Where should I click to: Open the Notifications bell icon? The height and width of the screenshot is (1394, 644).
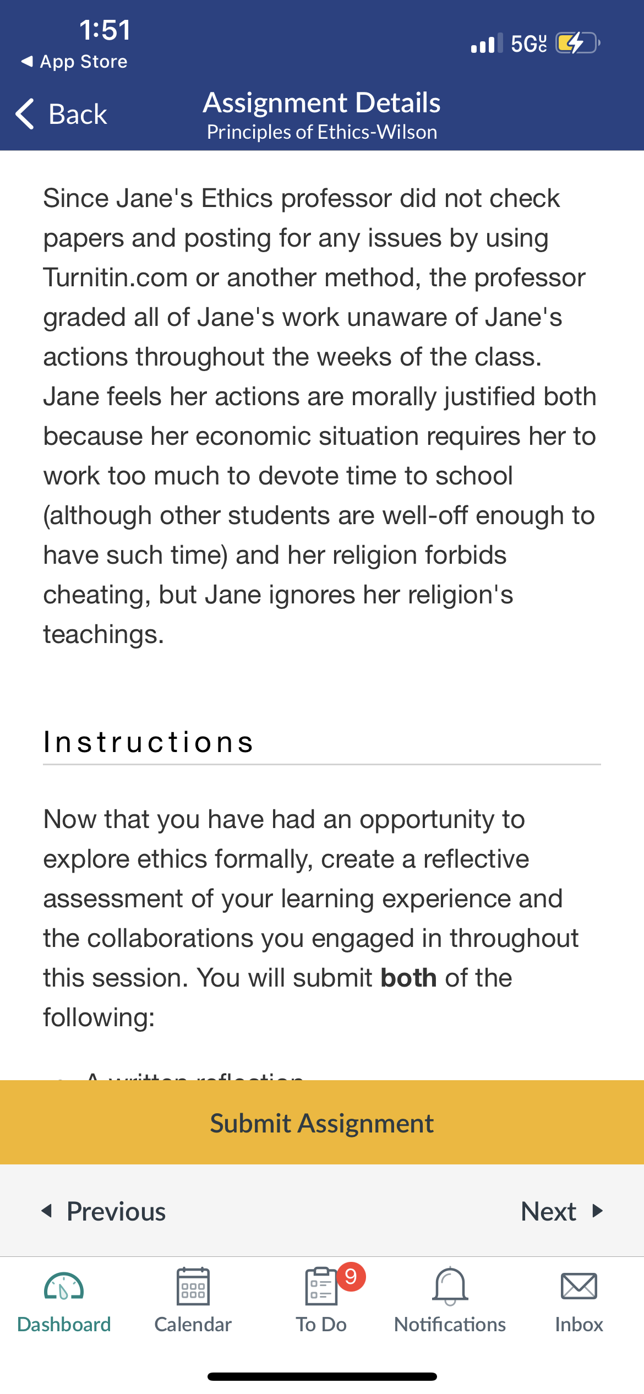click(x=450, y=1286)
